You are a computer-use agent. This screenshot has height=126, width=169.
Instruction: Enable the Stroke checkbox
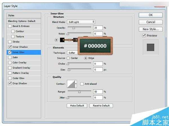10,42
